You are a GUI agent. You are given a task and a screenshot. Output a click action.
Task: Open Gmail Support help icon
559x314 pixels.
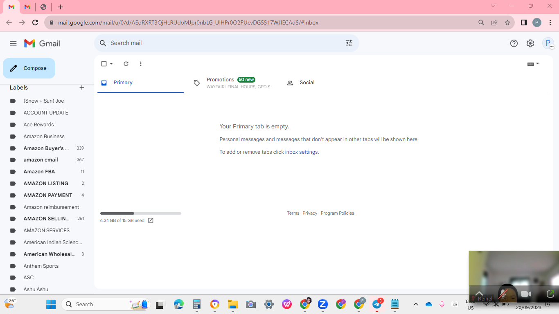(514, 43)
